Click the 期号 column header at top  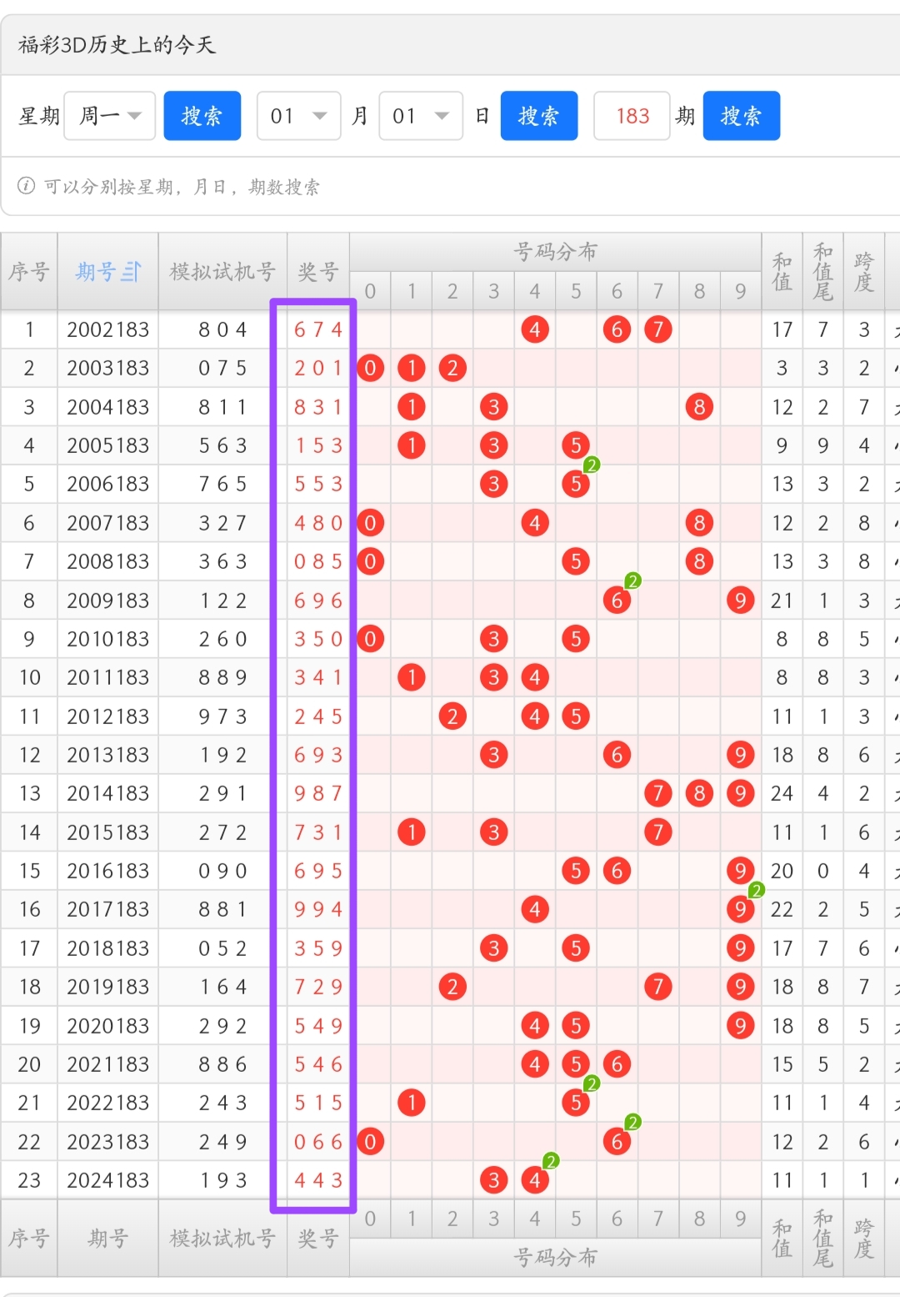[x=97, y=272]
